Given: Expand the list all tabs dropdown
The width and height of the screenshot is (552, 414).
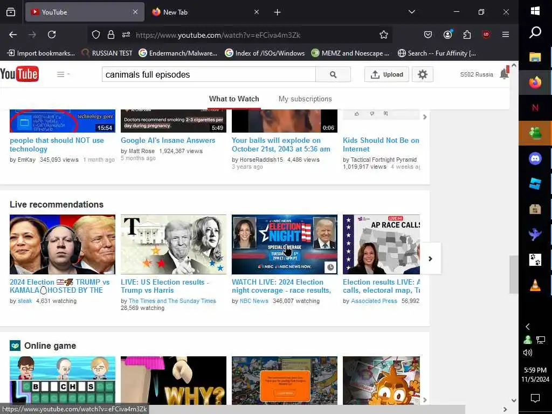Looking at the screenshot, I should coord(411,12).
